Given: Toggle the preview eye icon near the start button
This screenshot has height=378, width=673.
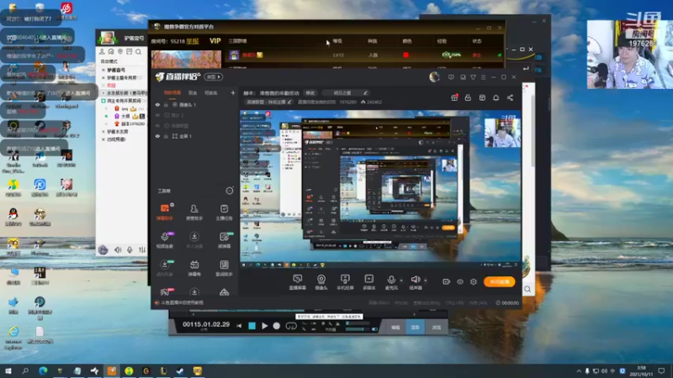Looking at the screenshot, I should 460,281.
